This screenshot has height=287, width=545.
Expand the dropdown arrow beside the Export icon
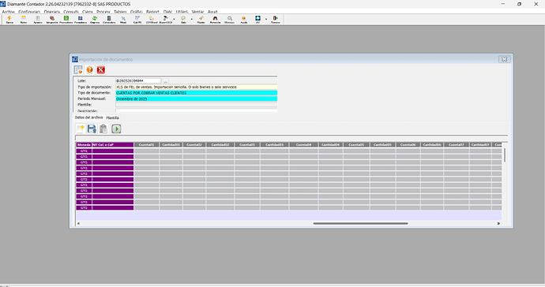click(174, 20)
